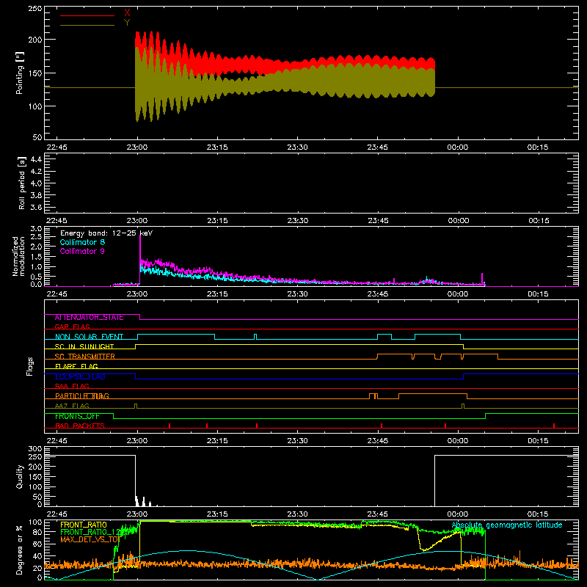The image size is (587, 587).
Task: Click the 4.0 tick on Roll period axis
Action: 36,183
